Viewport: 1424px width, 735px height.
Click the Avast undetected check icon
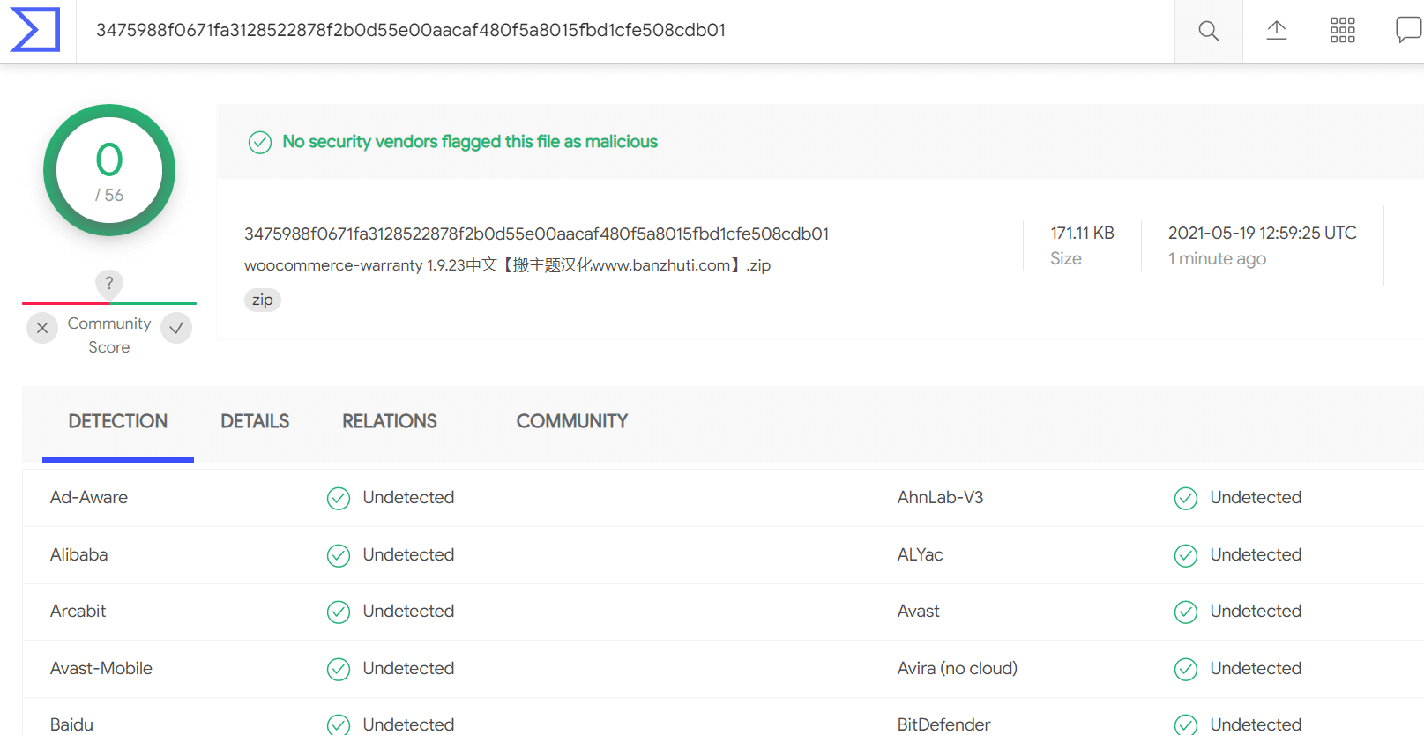coord(1186,612)
